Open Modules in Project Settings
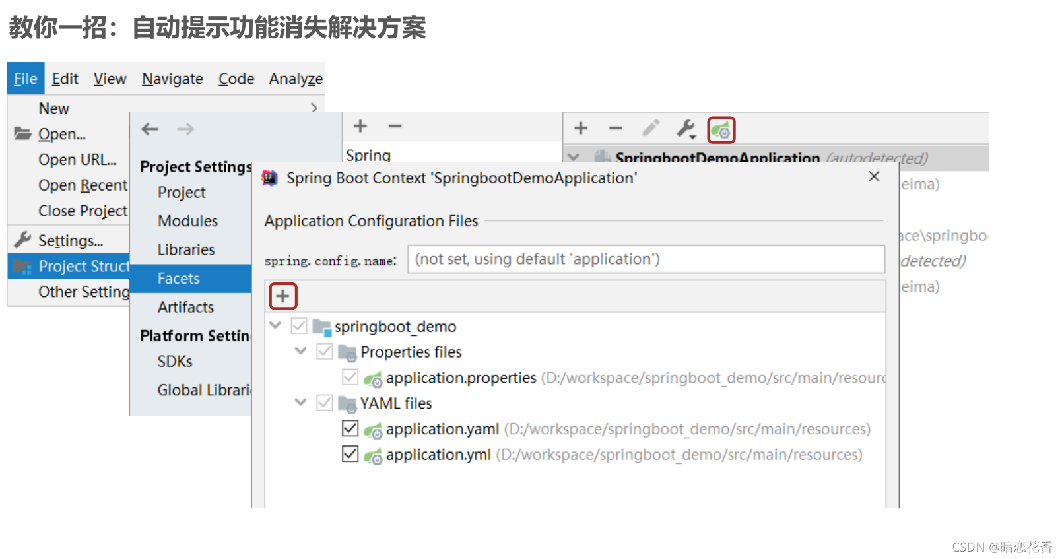Viewport: 1062px width, 559px height. (187, 221)
